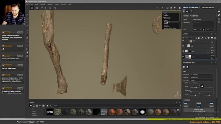Adjust the Rotation slider handle

point(191,91)
